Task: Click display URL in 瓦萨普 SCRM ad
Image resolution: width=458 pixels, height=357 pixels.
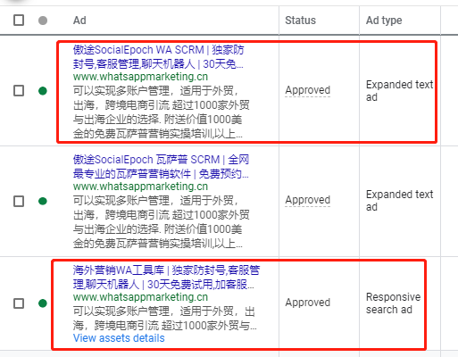Action: click(x=140, y=187)
